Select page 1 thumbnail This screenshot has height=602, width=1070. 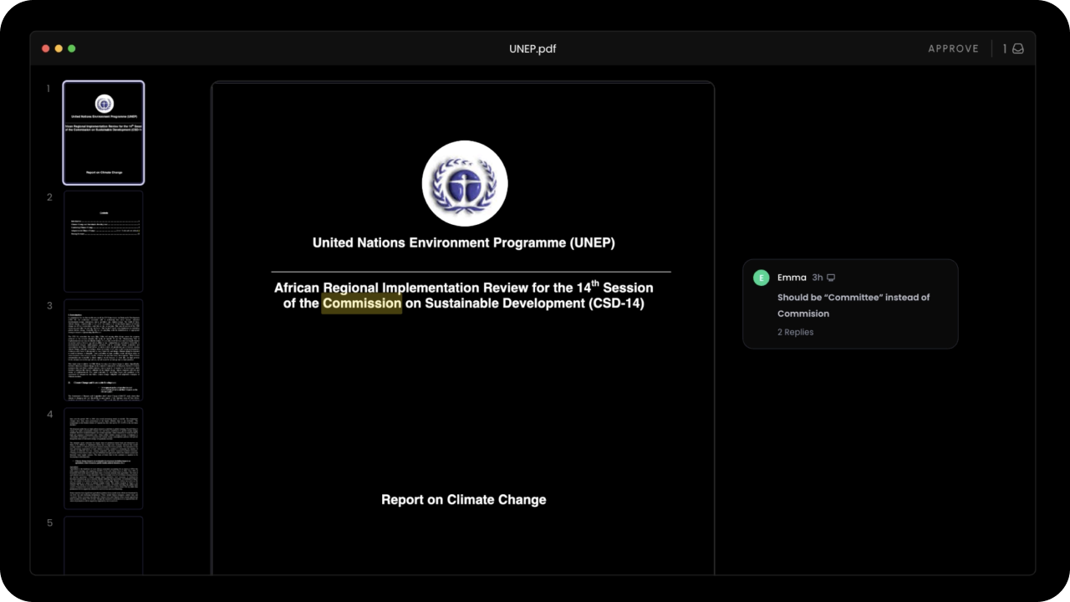tap(104, 132)
